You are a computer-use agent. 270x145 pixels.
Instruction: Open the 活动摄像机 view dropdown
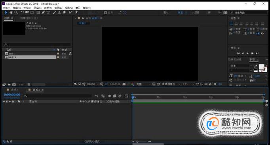pyautogui.click(x=171, y=84)
